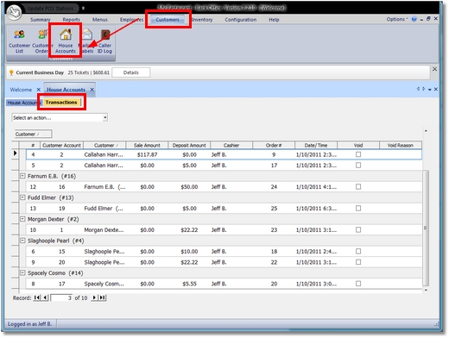
Task: Toggle Void checkbox for order 17
Action: pyautogui.click(x=358, y=166)
